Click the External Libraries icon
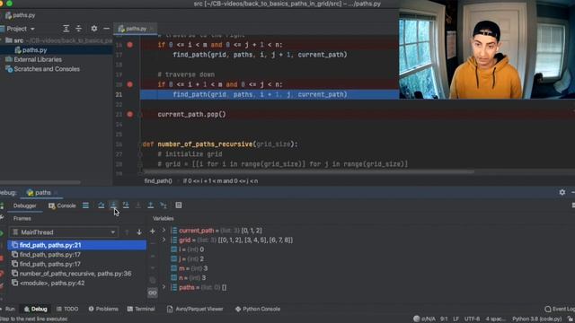Image resolution: width=575 pixels, height=323 pixels. point(9,59)
